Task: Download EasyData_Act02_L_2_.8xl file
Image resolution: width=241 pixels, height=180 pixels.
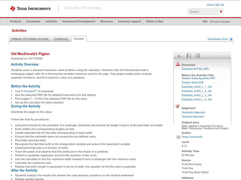Action: click(197, 91)
